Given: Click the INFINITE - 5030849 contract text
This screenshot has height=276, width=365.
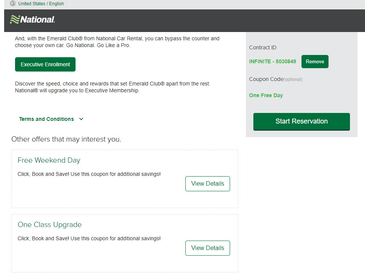Looking at the screenshot, I should point(273,61).
